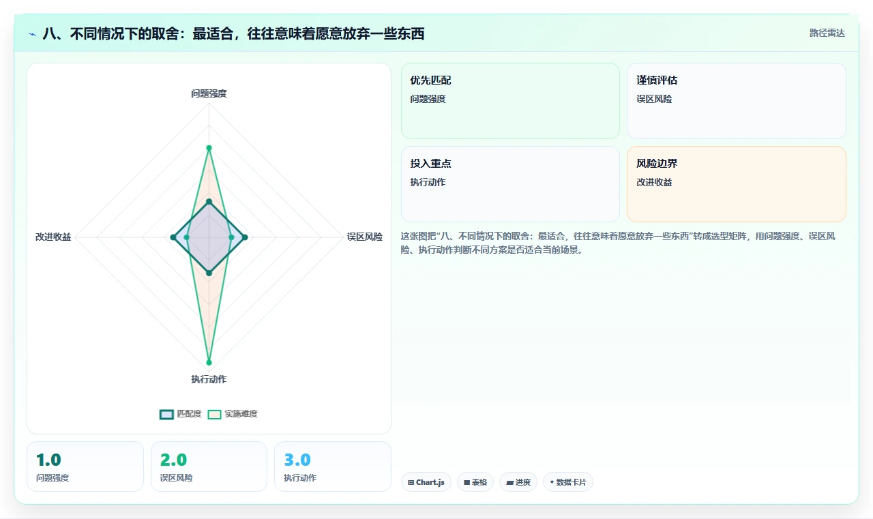Click the 1.0 问题强度 stat card
Screen dimensions: 873x519
point(85,466)
